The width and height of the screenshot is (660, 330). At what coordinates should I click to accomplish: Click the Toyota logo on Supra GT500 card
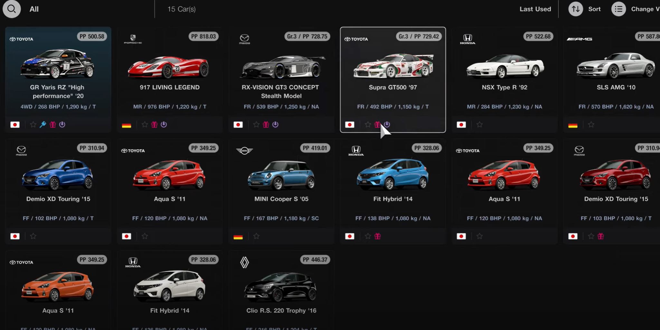click(356, 39)
